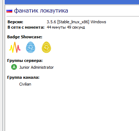139x131 pixels.
Task: Click the yellow egg headset badge
Action: (46, 47)
